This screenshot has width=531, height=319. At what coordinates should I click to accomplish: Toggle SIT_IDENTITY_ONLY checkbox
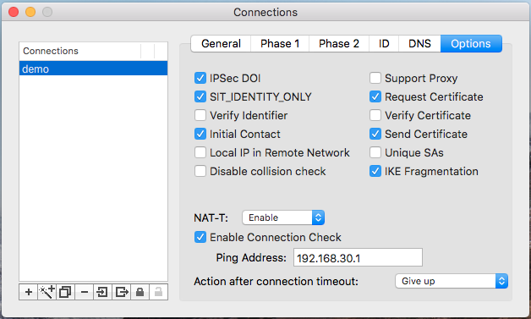pos(200,96)
